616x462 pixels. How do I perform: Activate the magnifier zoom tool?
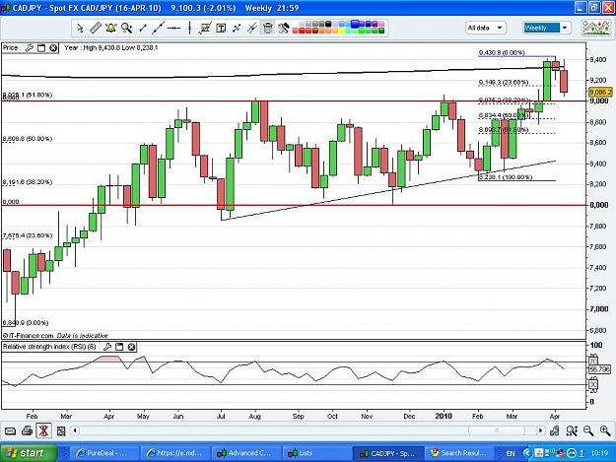pyautogui.click(x=126, y=28)
